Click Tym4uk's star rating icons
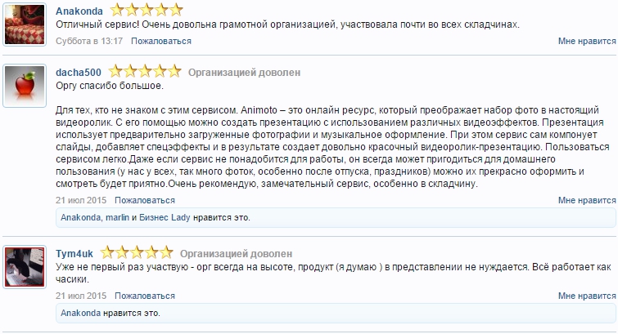This screenshot has height=334, width=618. pos(137,253)
